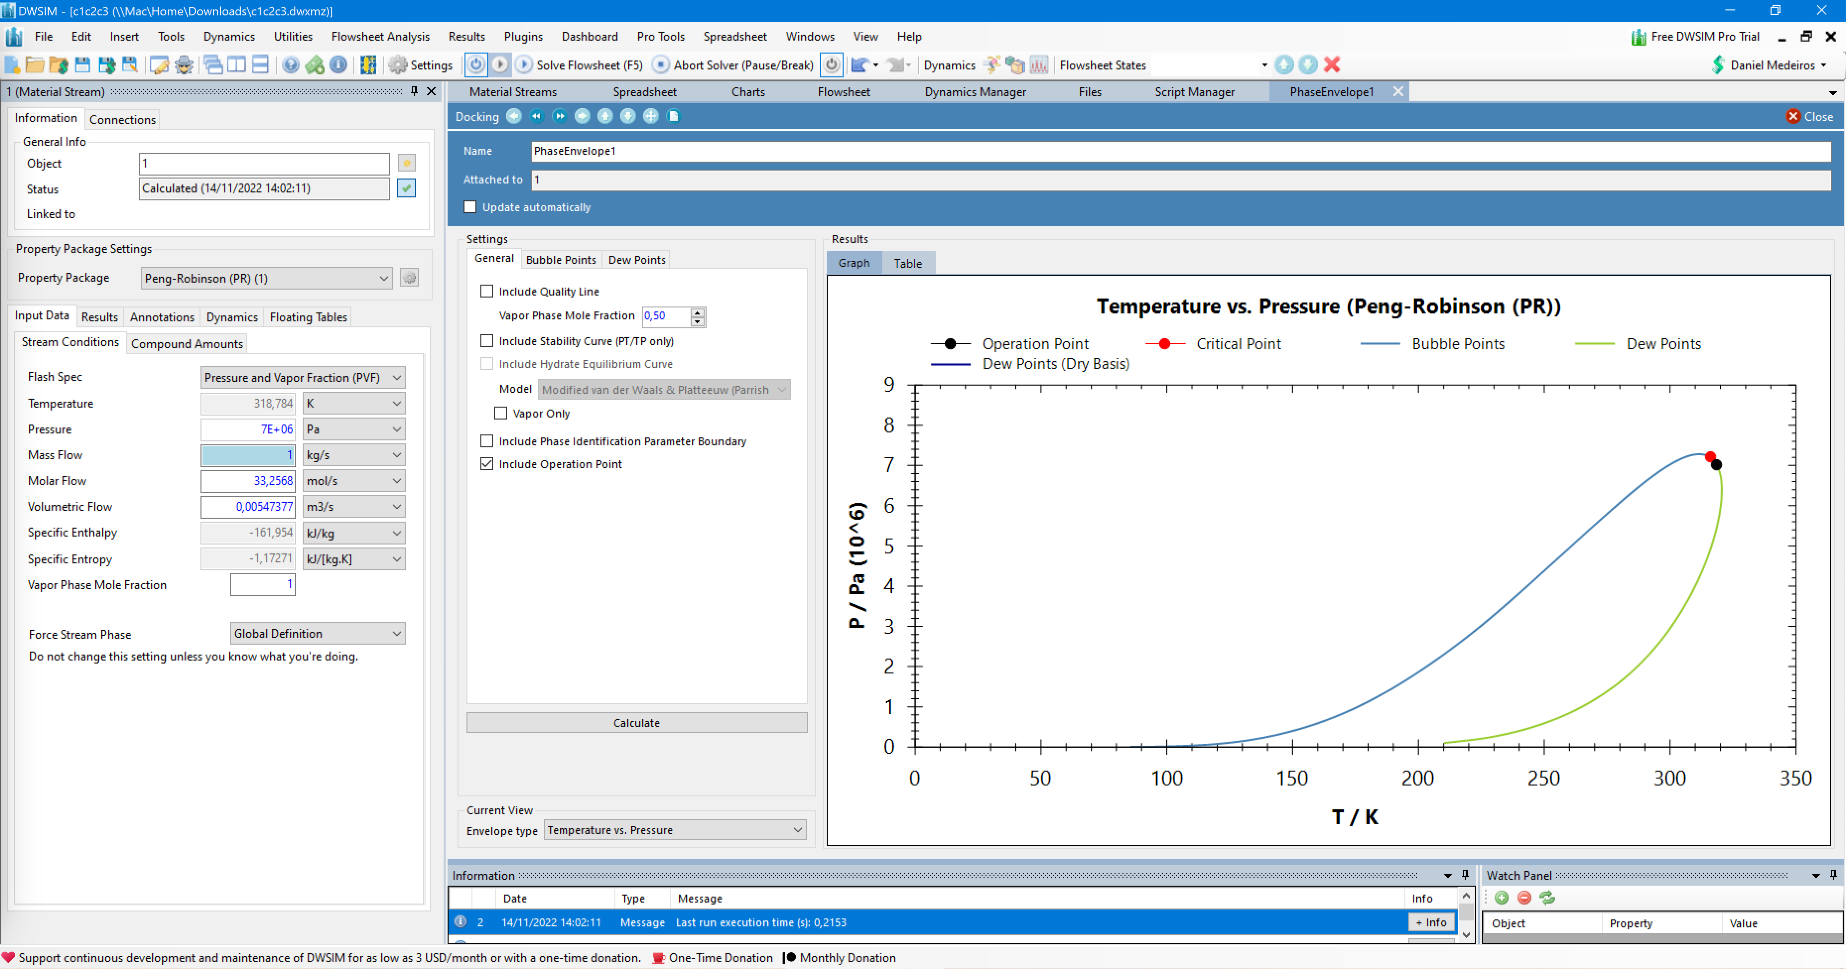Increase Vapor Phase Mole Fraction using stepper arrow
This screenshot has height=969, width=1846.
tap(697, 313)
